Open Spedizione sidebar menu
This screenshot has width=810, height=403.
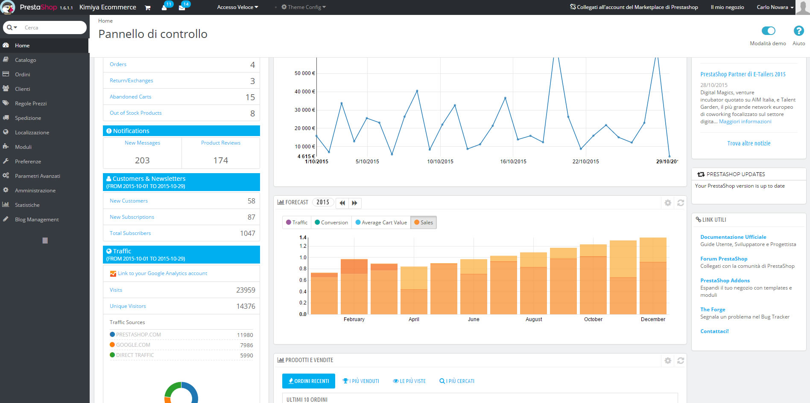pyautogui.click(x=45, y=118)
